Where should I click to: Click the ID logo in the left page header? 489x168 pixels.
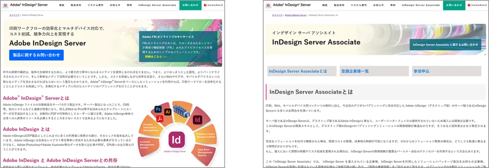[5, 5]
